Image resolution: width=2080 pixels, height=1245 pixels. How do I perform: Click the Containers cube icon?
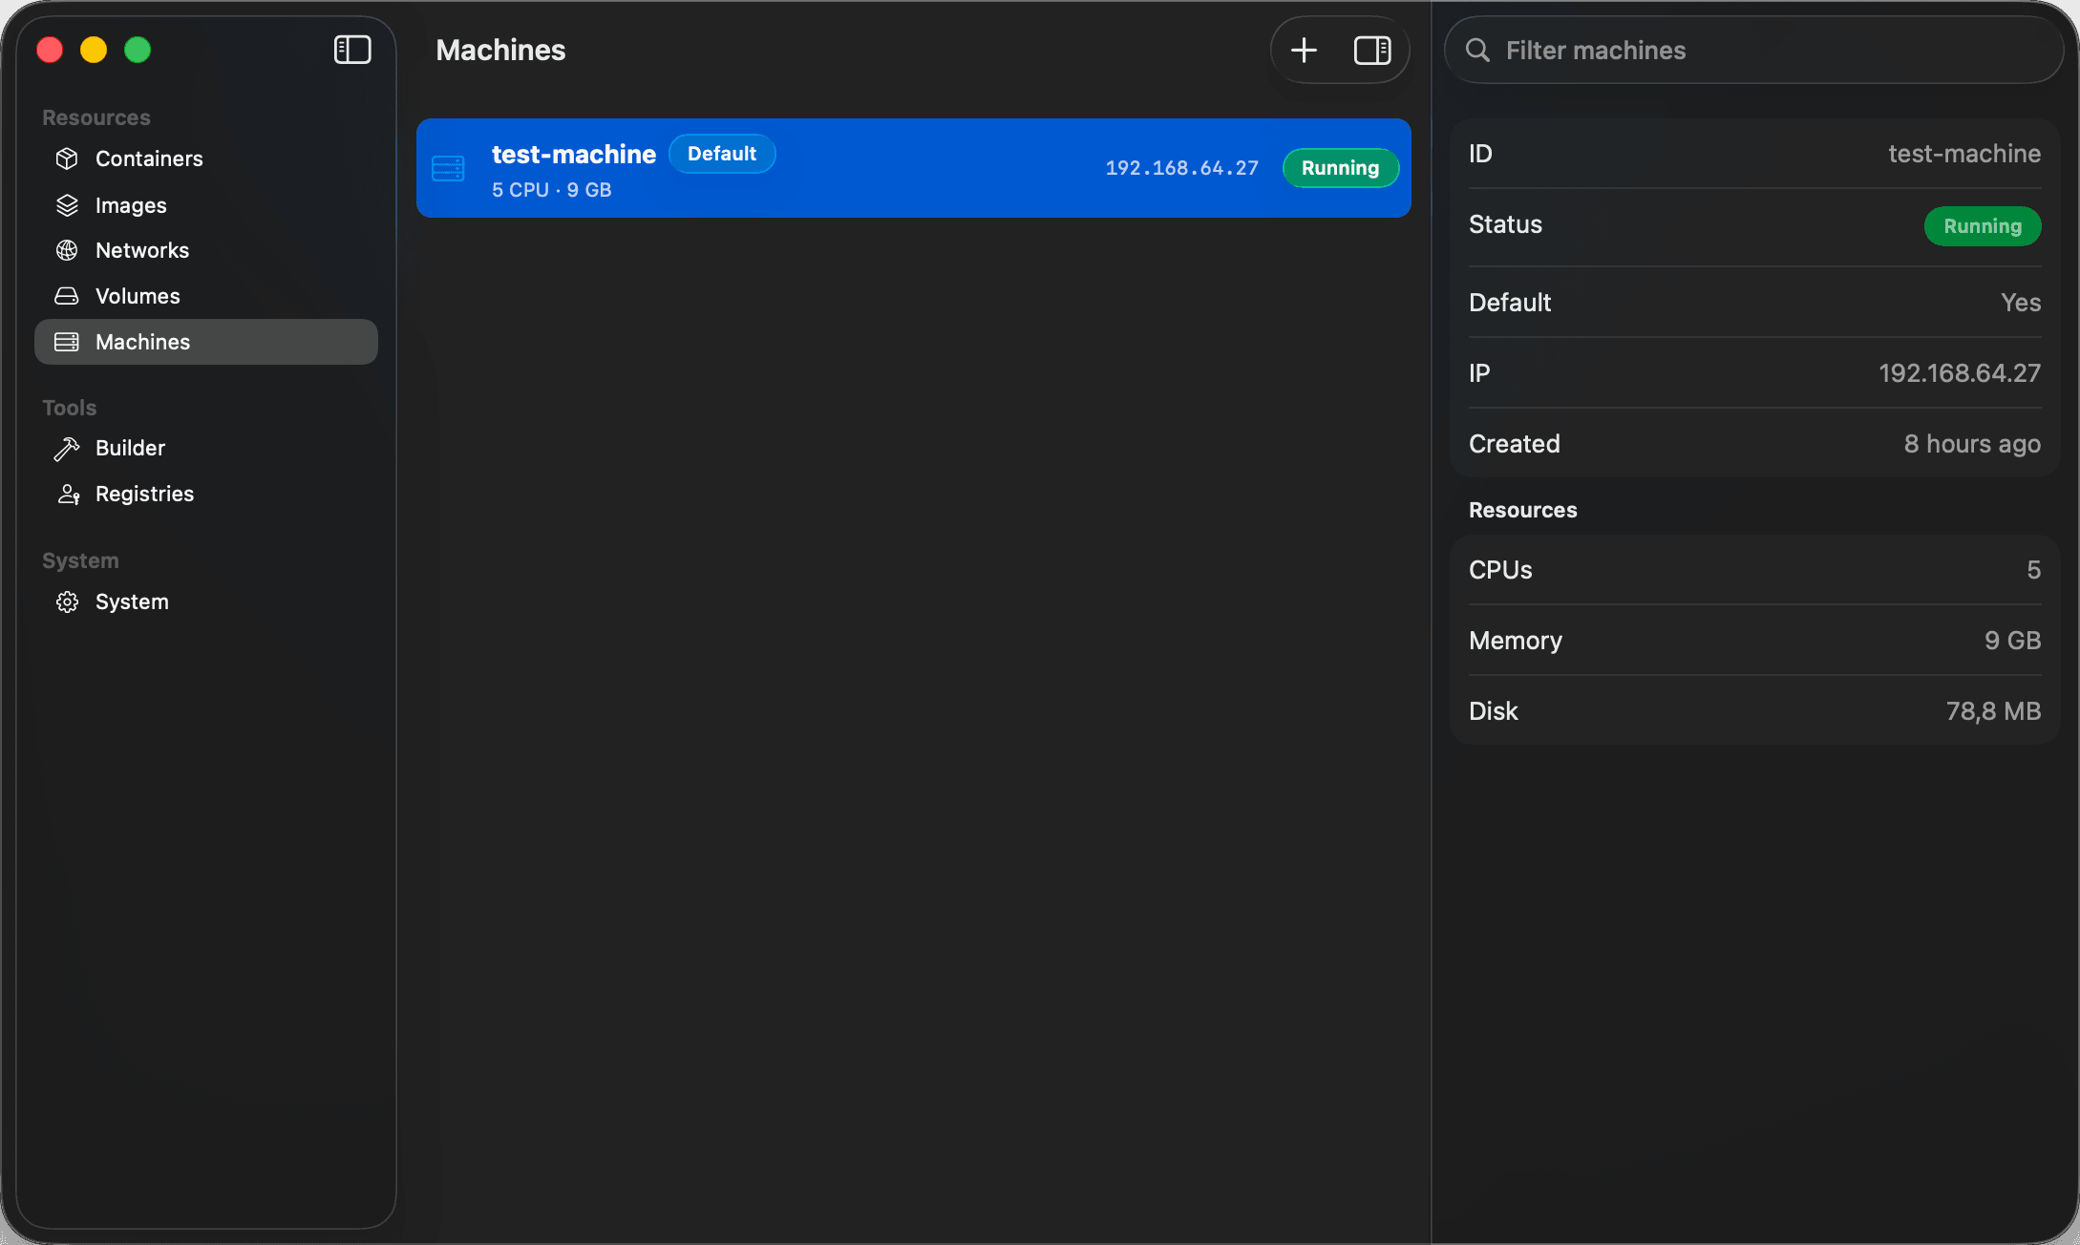pos(67,158)
